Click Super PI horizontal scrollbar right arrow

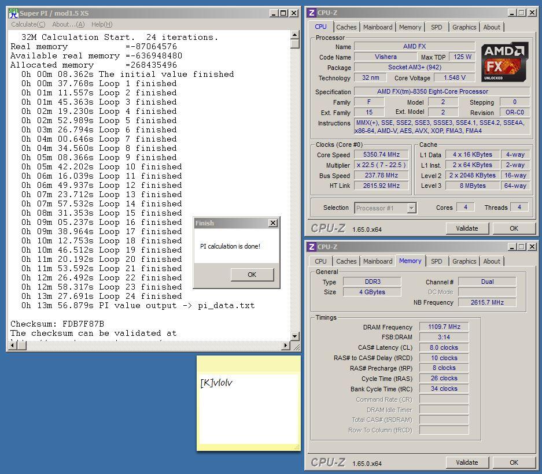[x=286, y=345]
